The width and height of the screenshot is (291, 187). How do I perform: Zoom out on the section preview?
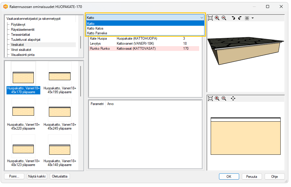coord(224,99)
